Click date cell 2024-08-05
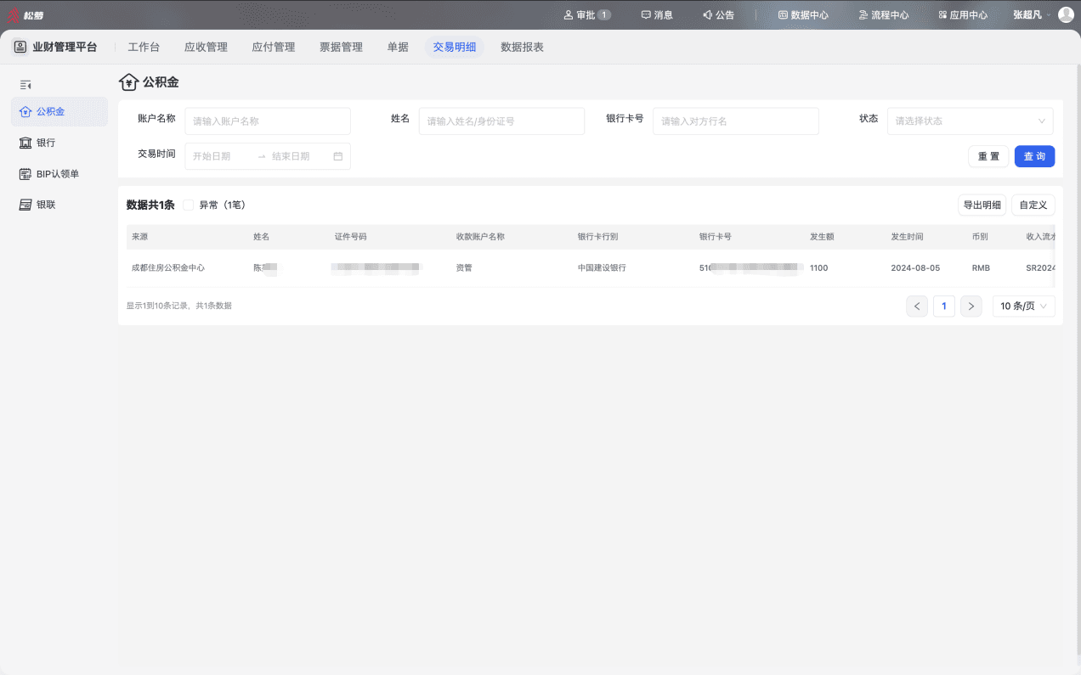The image size is (1081, 675). coord(915,267)
